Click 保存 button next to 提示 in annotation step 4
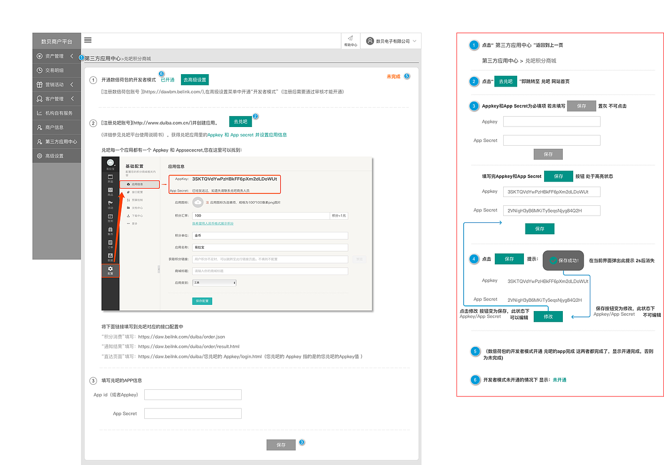This screenshot has width=664, height=465. point(509,259)
